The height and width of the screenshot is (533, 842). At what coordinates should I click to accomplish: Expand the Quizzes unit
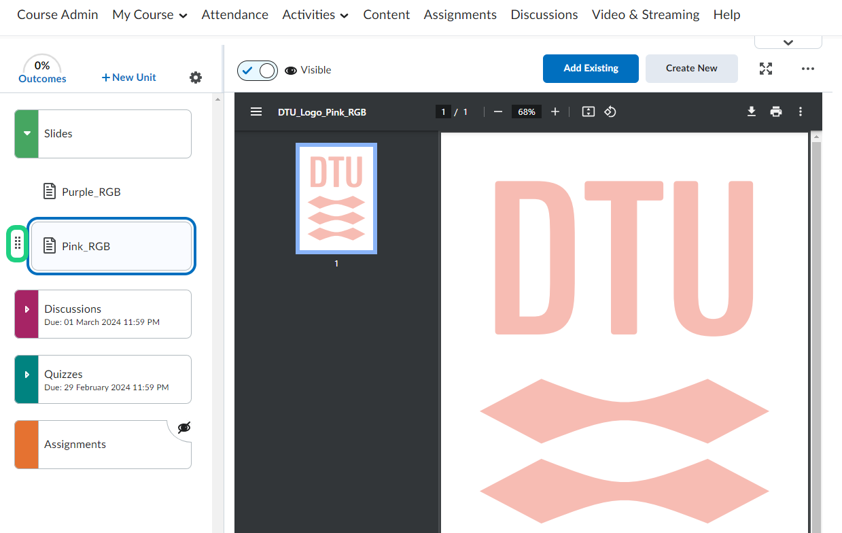27,375
